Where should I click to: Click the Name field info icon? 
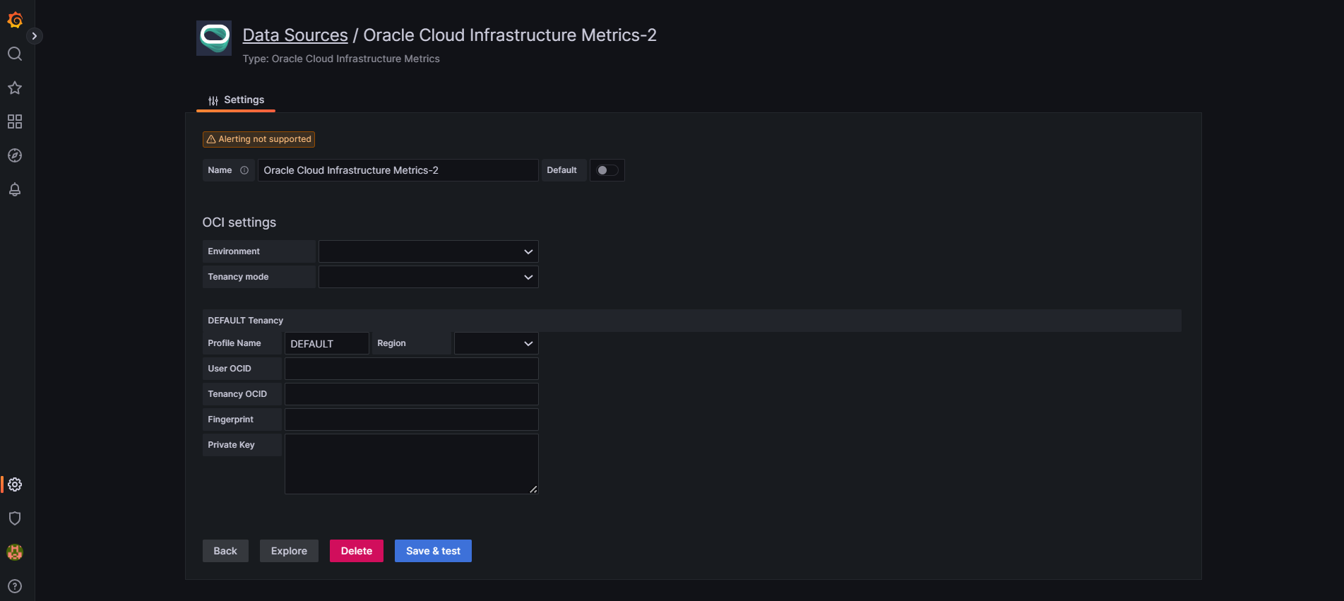244,170
